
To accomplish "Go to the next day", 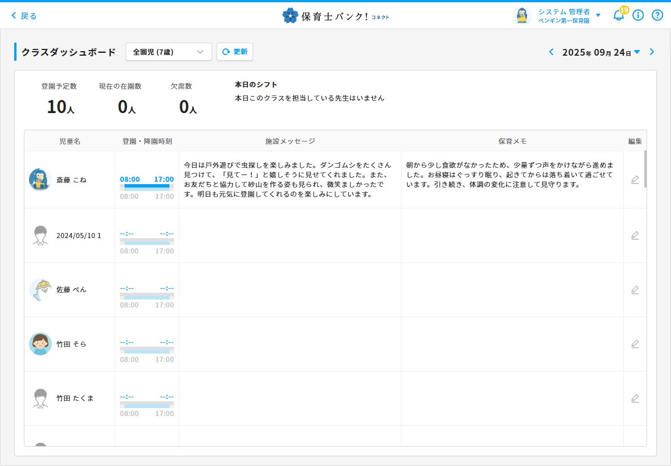I will (652, 52).
